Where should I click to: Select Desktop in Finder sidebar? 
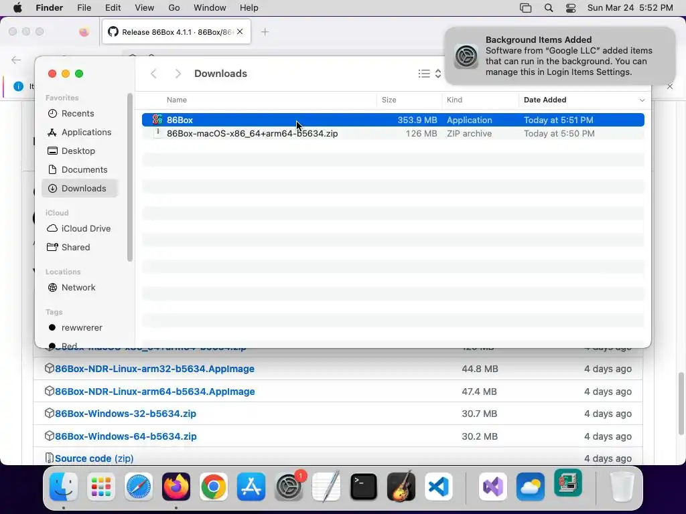(x=80, y=151)
